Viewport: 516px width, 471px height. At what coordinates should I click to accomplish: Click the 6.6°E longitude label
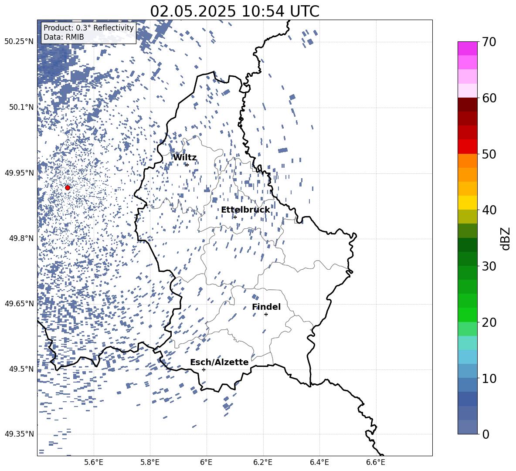(376, 462)
